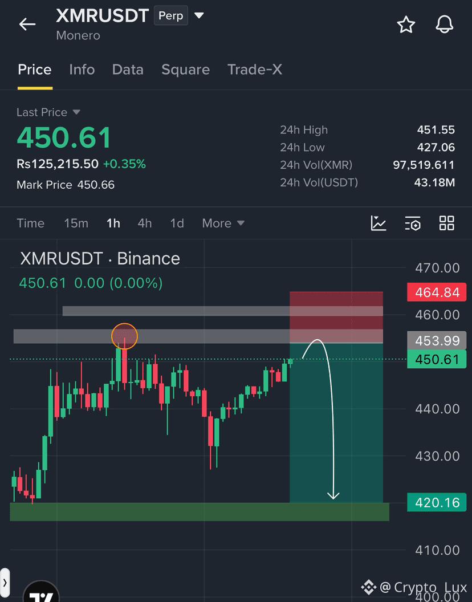
Task: Click the XMRUSDT symbol title
Action: 102,16
